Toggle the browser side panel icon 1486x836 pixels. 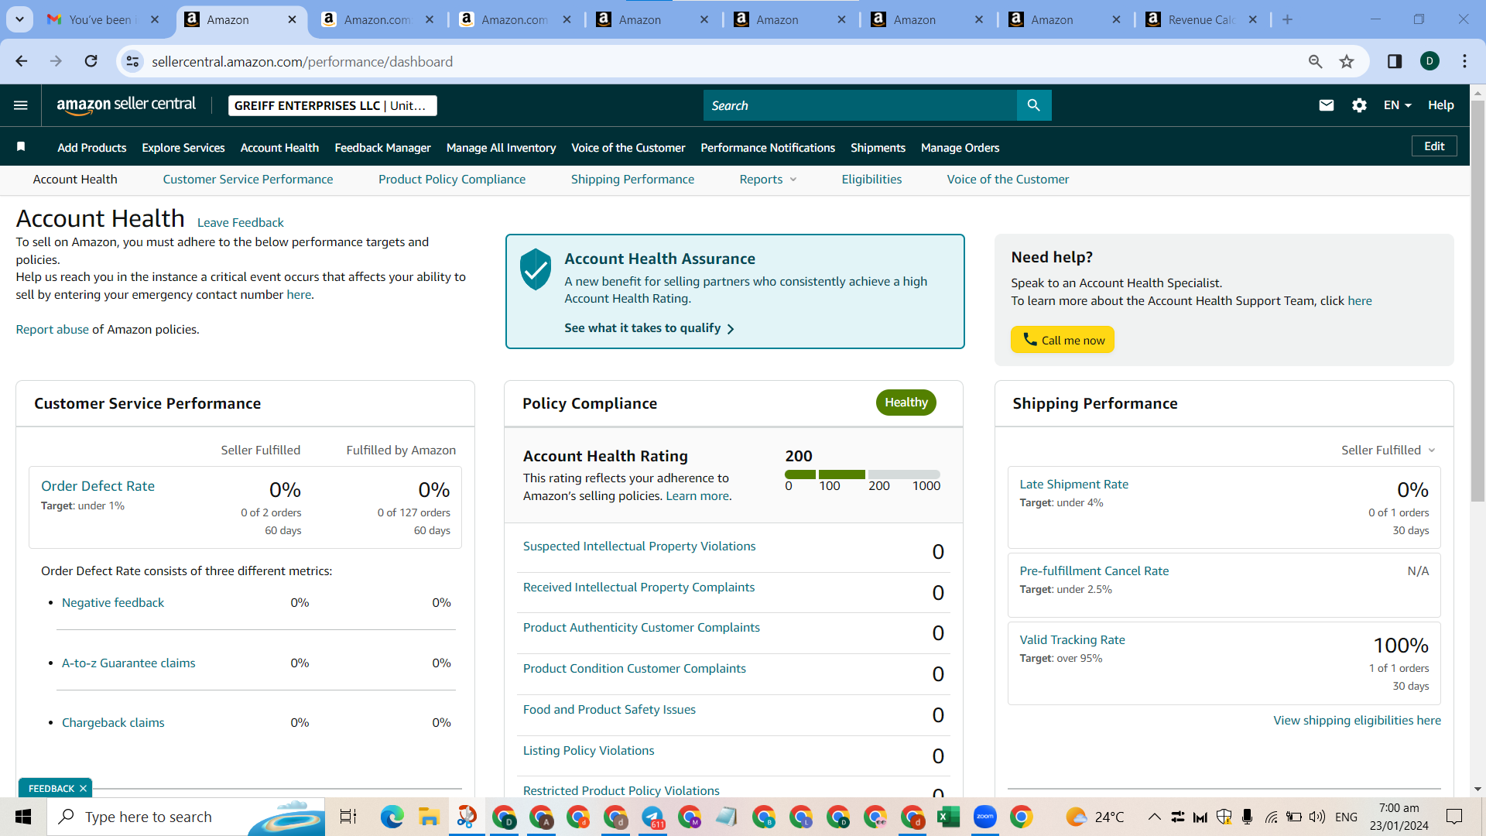point(1395,61)
